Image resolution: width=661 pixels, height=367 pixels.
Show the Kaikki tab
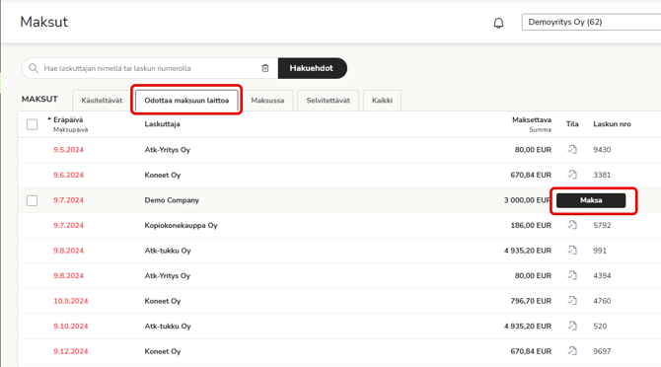pyautogui.click(x=382, y=101)
